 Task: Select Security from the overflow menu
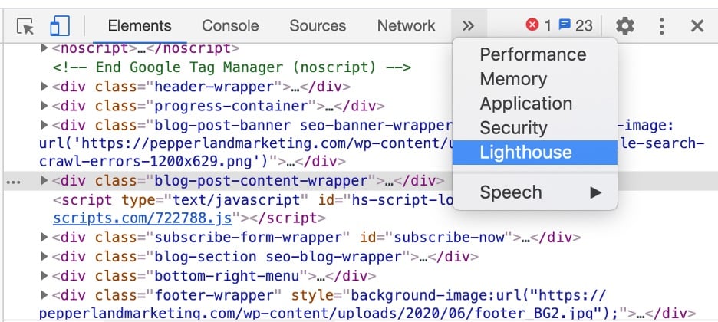coord(535,128)
